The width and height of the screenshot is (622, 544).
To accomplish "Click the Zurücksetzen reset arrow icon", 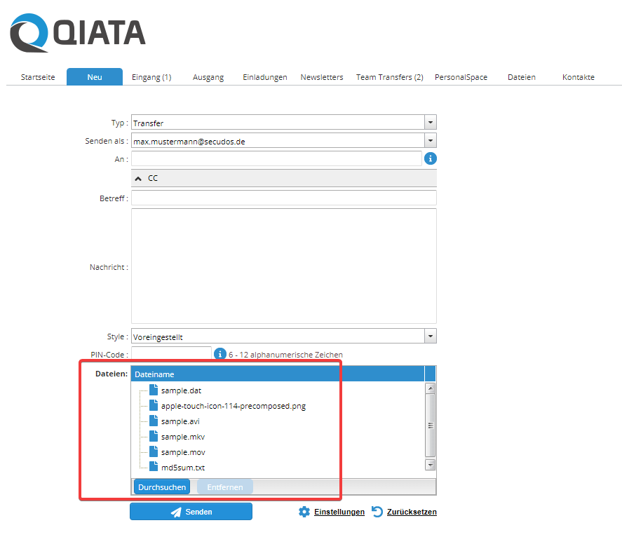I will [x=377, y=512].
